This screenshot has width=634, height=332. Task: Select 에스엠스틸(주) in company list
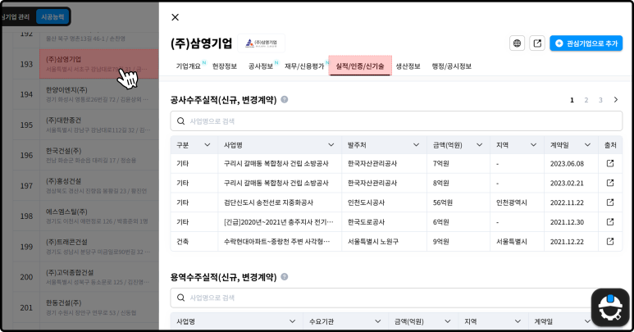[x=98, y=216]
